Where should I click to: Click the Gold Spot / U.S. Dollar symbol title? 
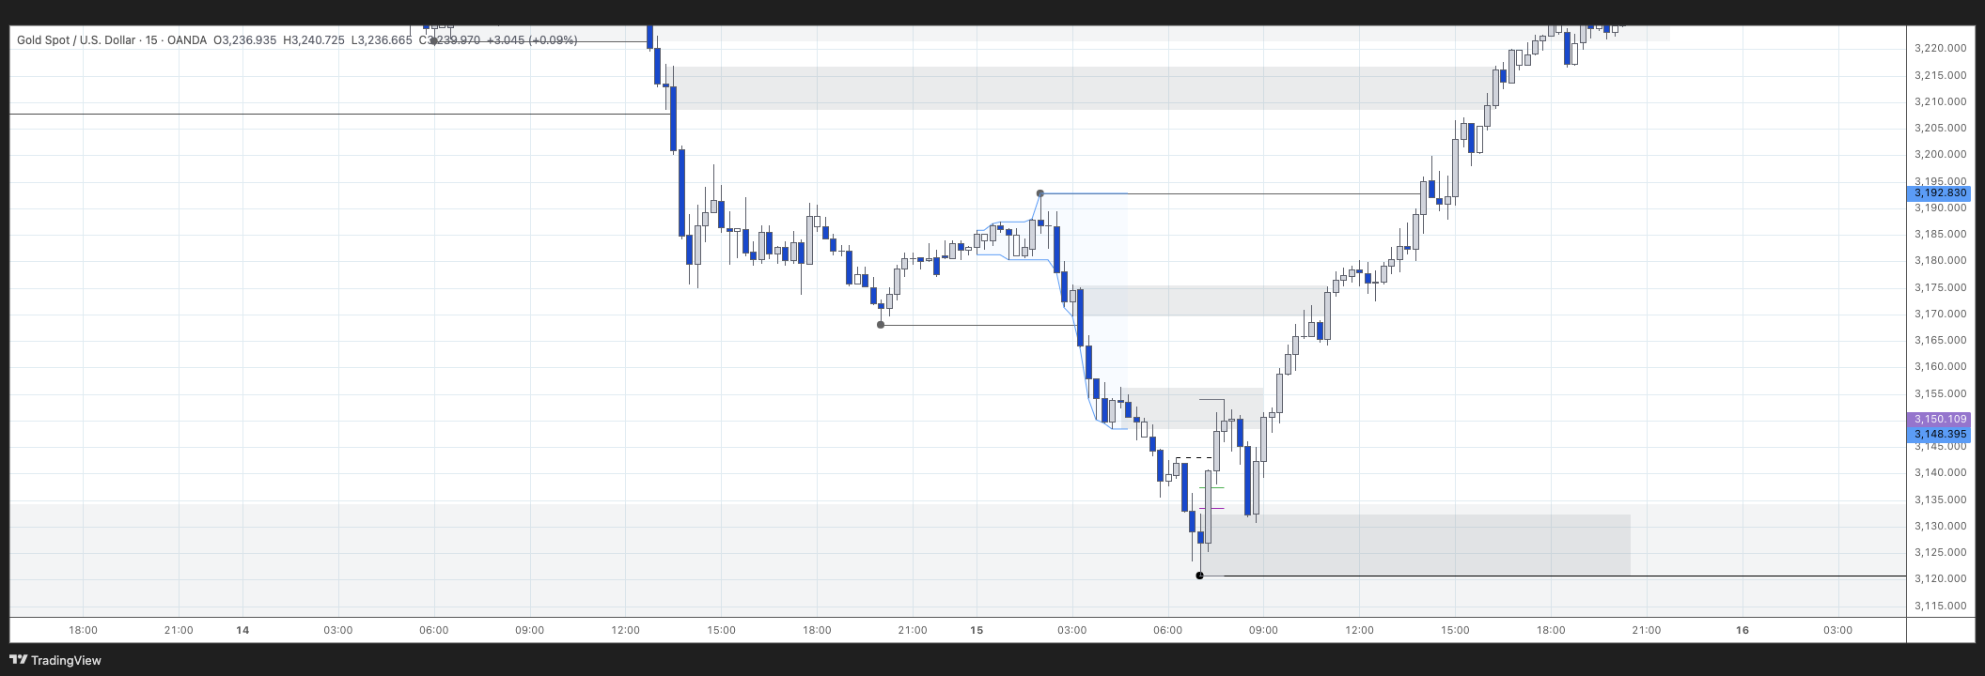coord(76,40)
